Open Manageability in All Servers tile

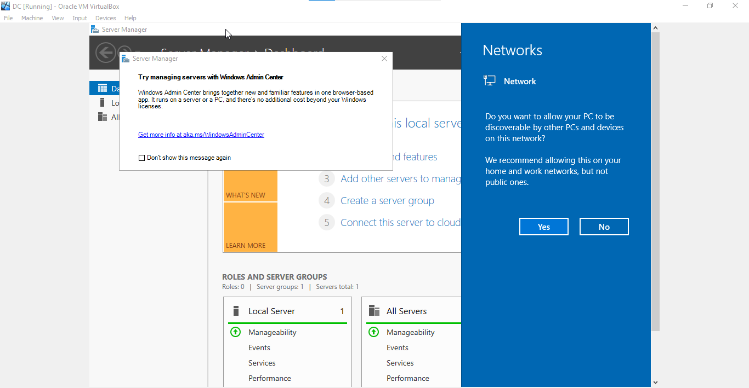pyautogui.click(x=410, y=332)
